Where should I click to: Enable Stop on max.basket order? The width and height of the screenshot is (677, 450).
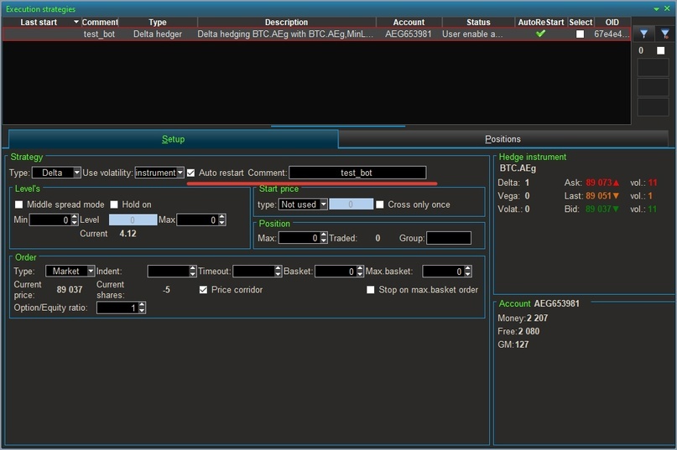pos(371,290)
